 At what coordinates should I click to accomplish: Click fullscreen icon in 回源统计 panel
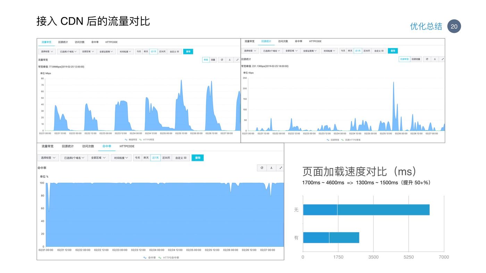pyautogui.click(x=442, y=59)
